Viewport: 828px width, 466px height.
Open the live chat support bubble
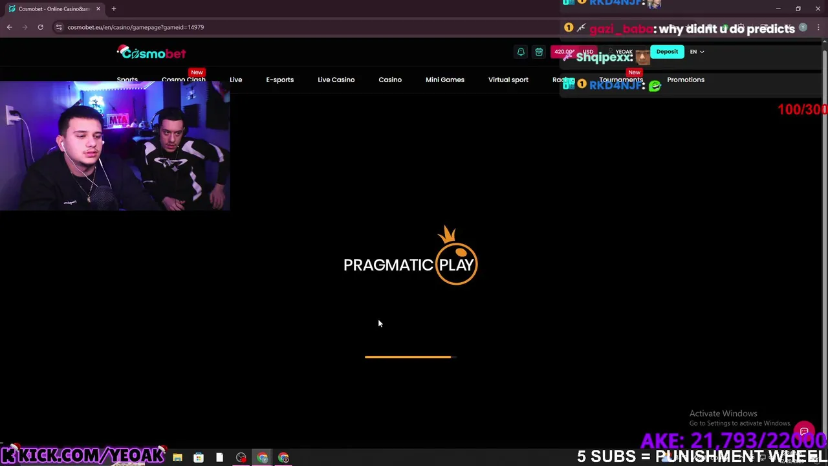coord(804,431)
